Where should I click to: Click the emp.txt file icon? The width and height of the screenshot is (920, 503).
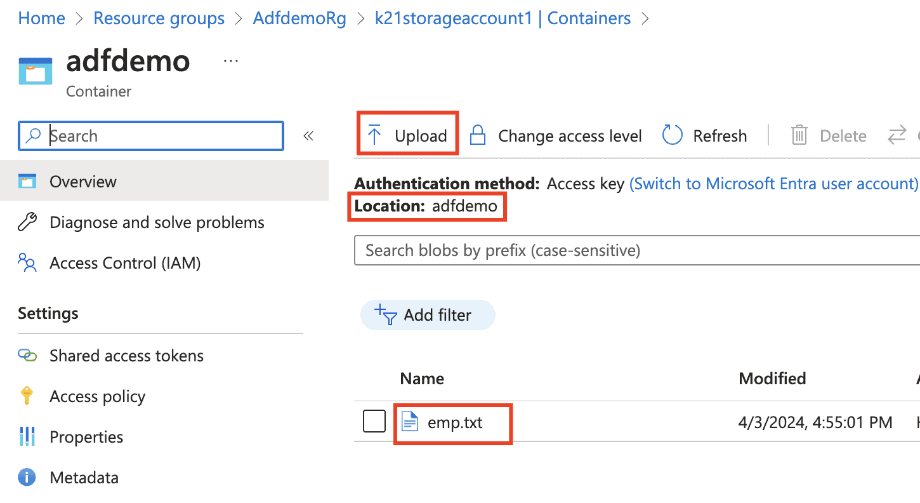pos(411,422)
